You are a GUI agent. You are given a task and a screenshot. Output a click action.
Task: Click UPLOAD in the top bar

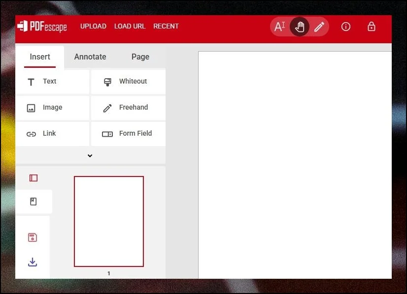[93, 27]
